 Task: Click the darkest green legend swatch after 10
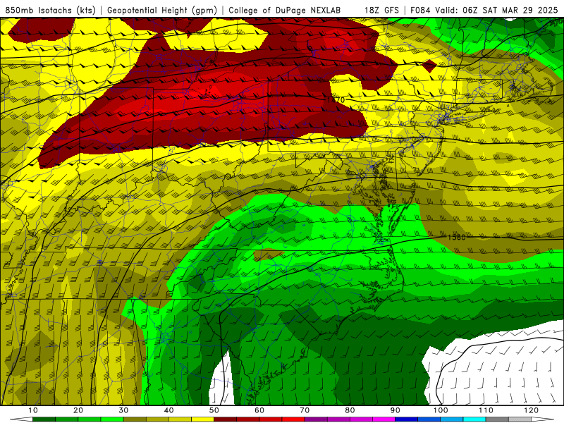44,419
